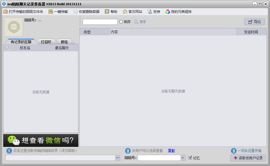Image resolution: width=270 pixels, height=166 pixels.
Task: Switch to the 有记录的互聊 tab
Action: click(21, 42)
